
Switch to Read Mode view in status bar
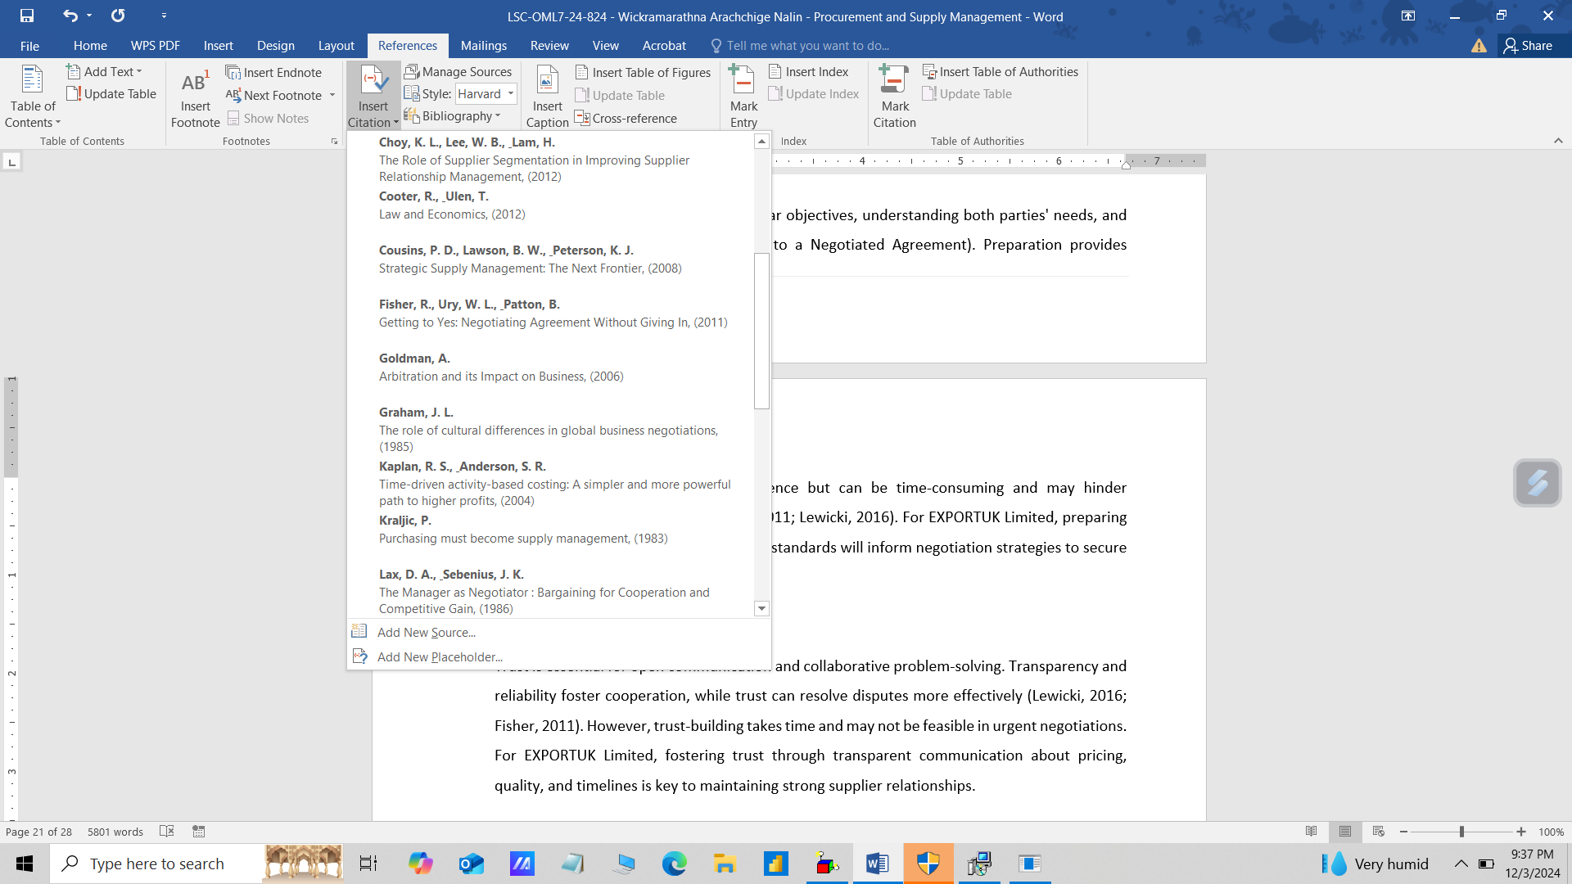tap(1312, 832)
